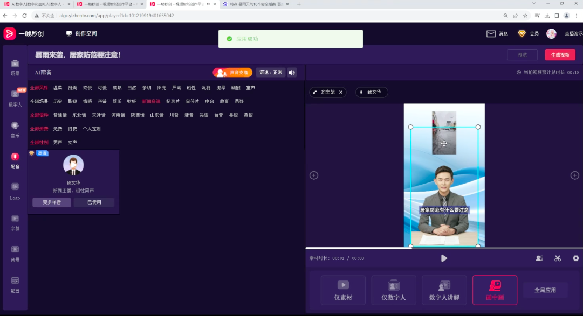The width and height of the screenshot is (583, 316).
Task: Click the 生成视频 generate video button
Action: [560, 54]
